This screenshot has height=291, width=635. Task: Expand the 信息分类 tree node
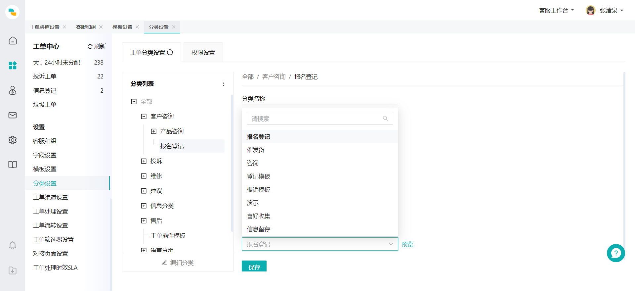(x=144, y=206)
